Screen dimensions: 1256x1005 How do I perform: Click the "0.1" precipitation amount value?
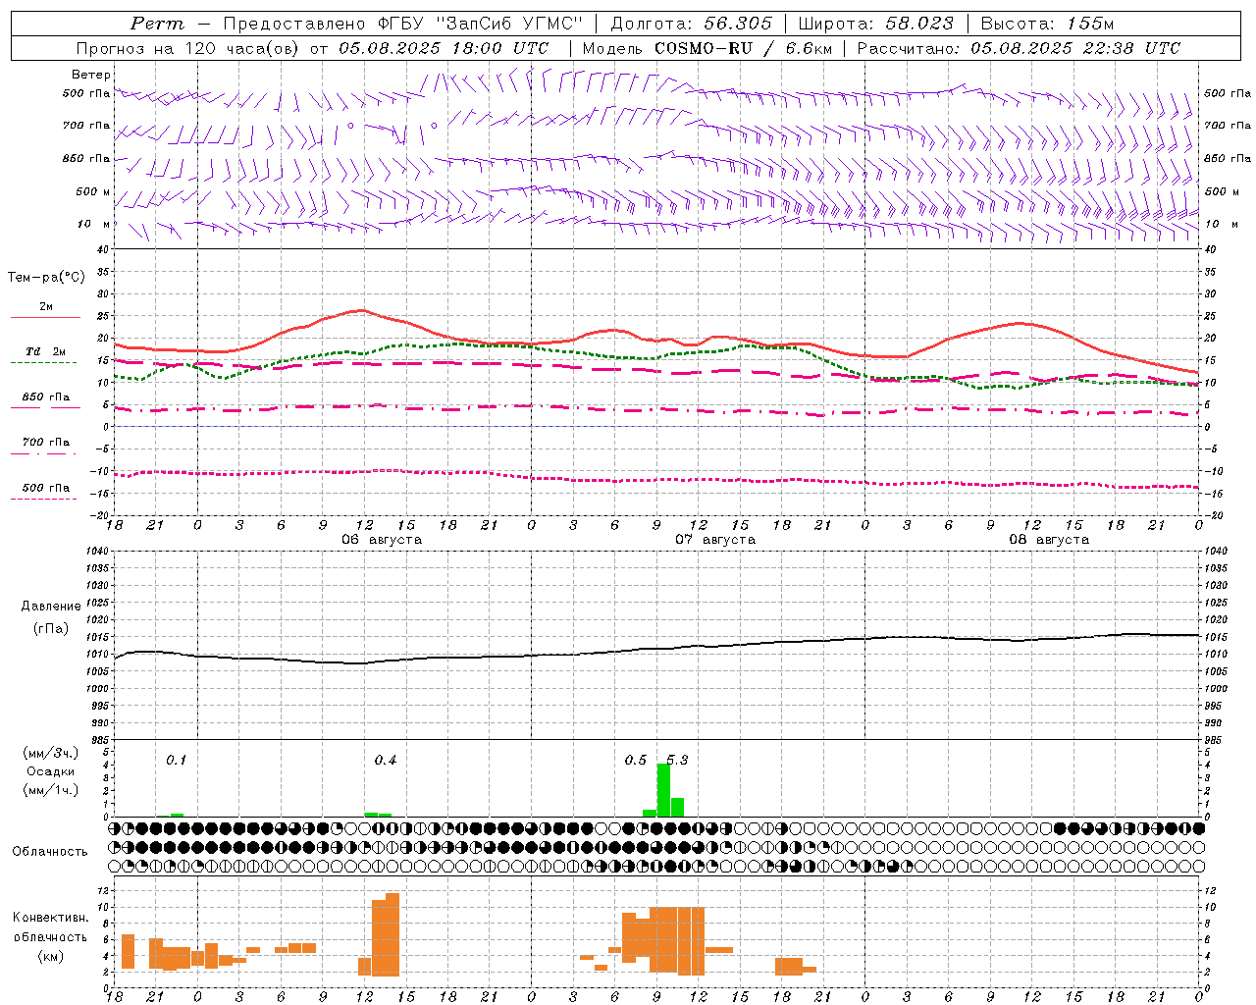click(x=176, y=760)
